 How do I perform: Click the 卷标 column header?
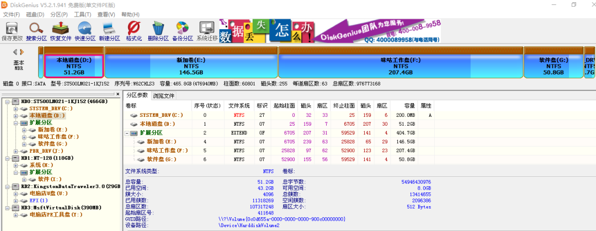click(158, 105)
